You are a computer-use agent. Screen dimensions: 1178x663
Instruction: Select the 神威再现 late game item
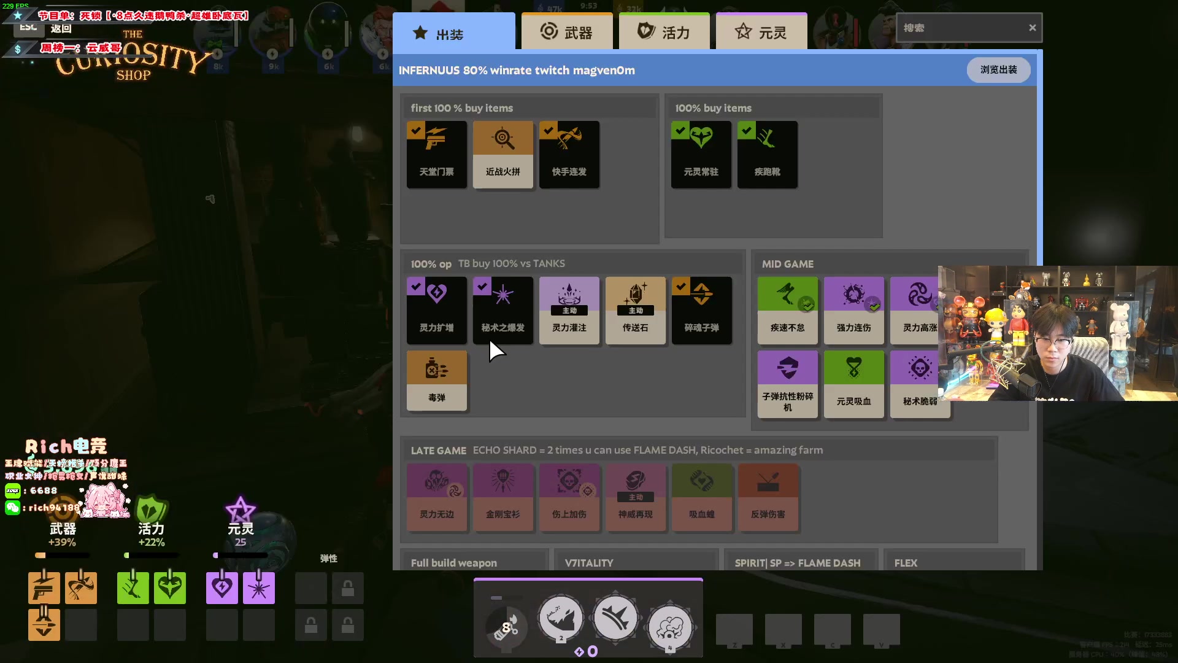tap(635, 497)
